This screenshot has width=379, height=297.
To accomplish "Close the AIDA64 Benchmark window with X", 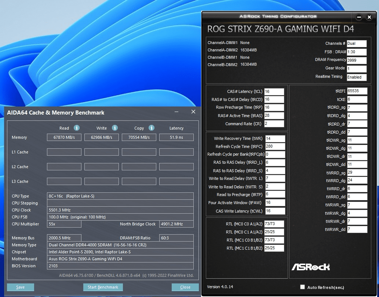I will click(x=193, y=112).
